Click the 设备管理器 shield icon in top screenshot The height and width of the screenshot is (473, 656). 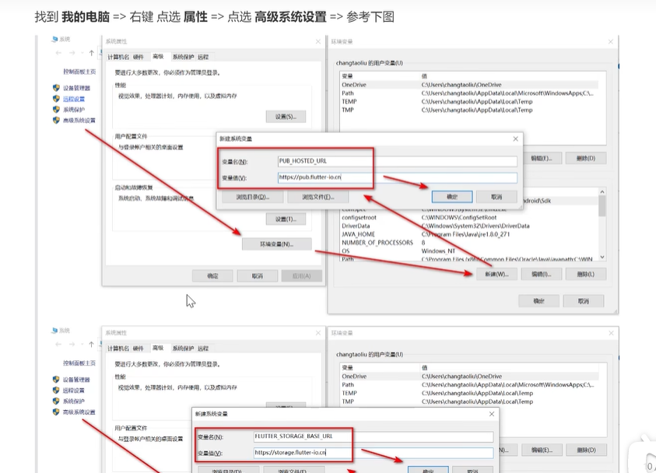(x=57, y=88)
